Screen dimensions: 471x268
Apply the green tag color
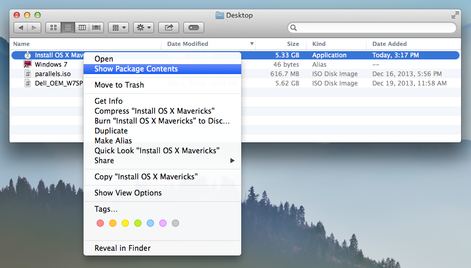coord(138,223)
